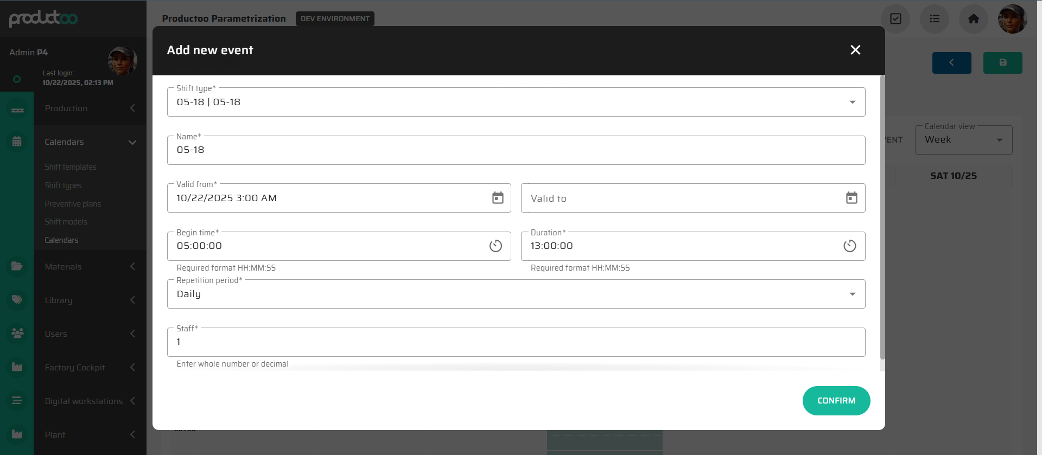Click into the Staff input field
The width and height of the screenshot is (1042, 455).
(x=516, y=342)
